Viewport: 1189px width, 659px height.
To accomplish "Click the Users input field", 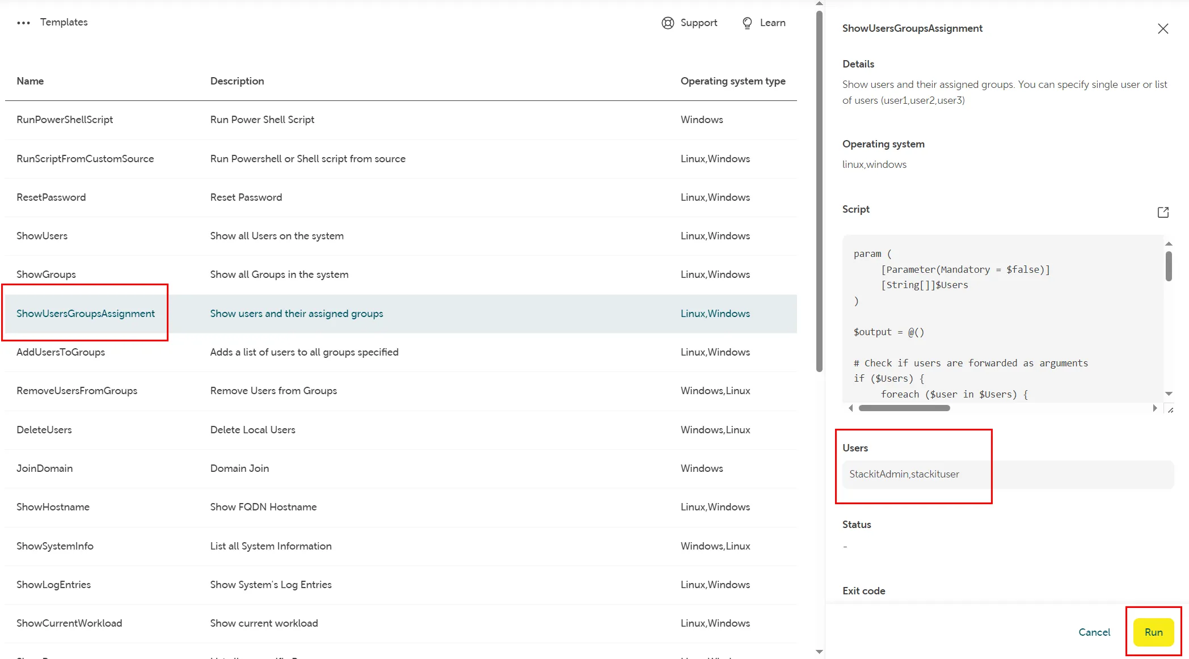I will tap(1007, 474).
